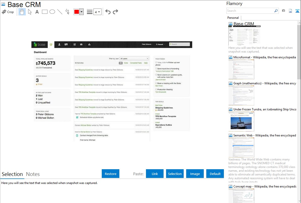Redo the last annotation

(115, 12)
